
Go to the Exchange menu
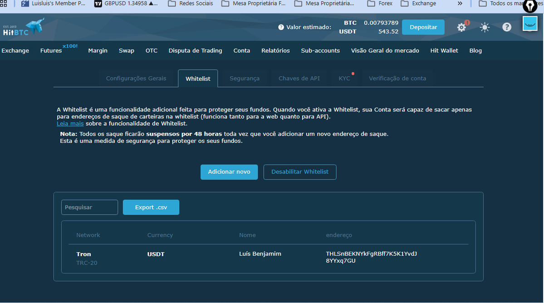15,51
